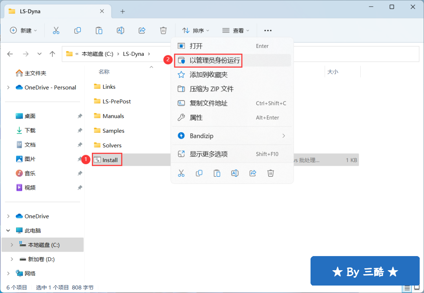Open the 新建 (New) dropdown

coord(23,31)
